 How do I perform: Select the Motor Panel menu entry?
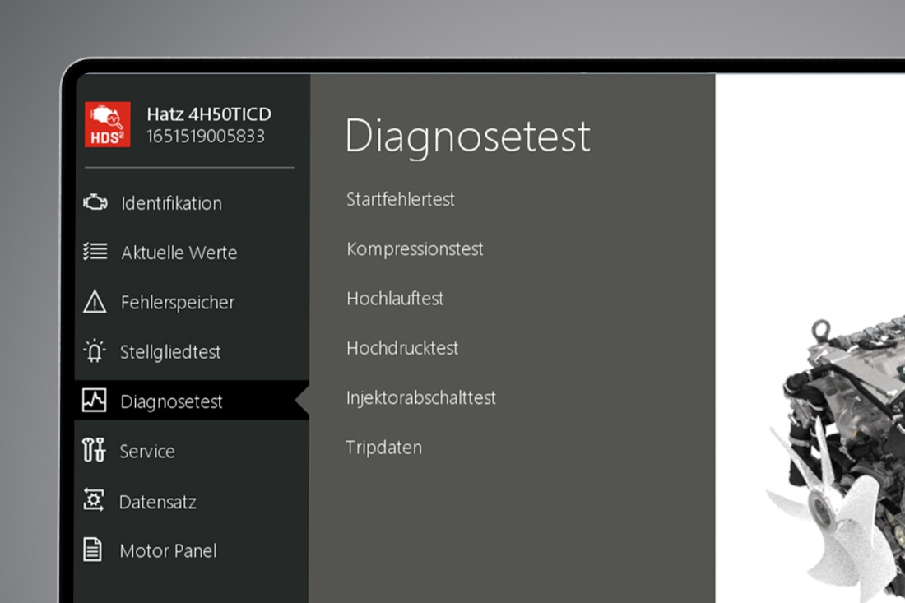click(168, 551)
